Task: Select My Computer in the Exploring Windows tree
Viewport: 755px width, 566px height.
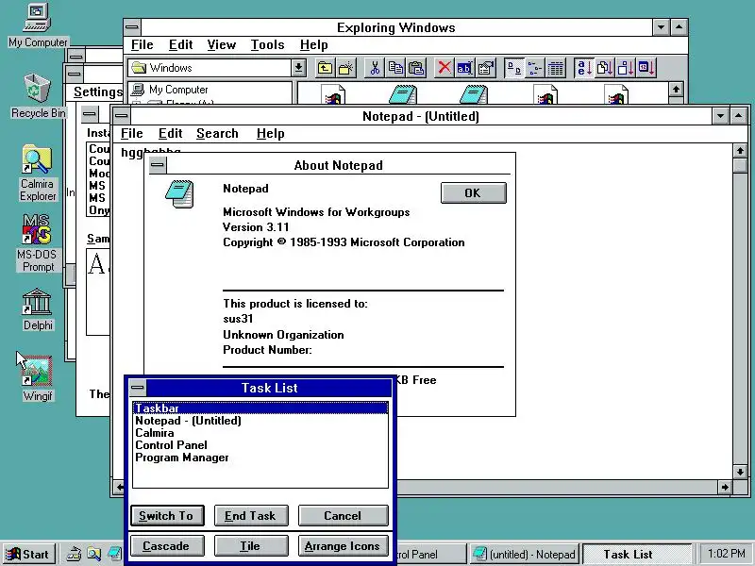Action: click(x=171, y=90)
